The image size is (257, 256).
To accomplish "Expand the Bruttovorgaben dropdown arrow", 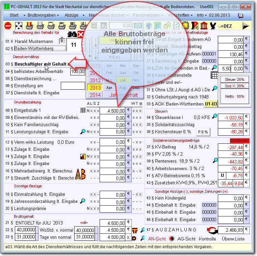I will click(58, 16).
